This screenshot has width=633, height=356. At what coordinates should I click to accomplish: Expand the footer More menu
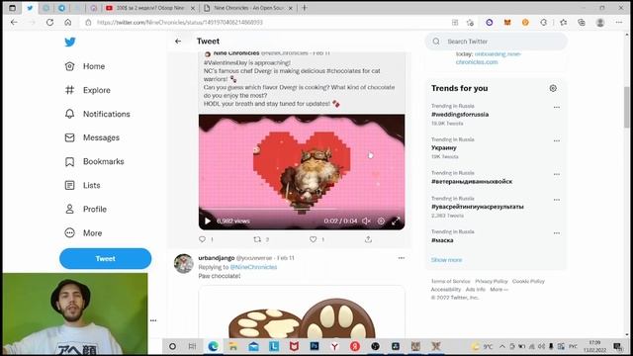498,290
